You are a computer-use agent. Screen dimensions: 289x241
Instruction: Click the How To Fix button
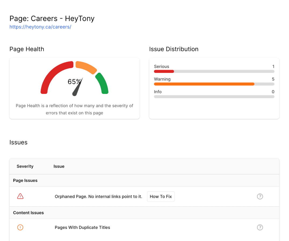click(161, 197)
